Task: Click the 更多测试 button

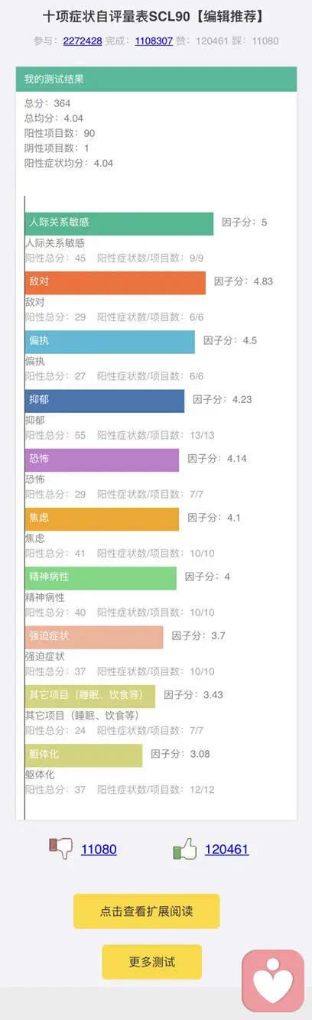Action: click(x=151, y=962)
